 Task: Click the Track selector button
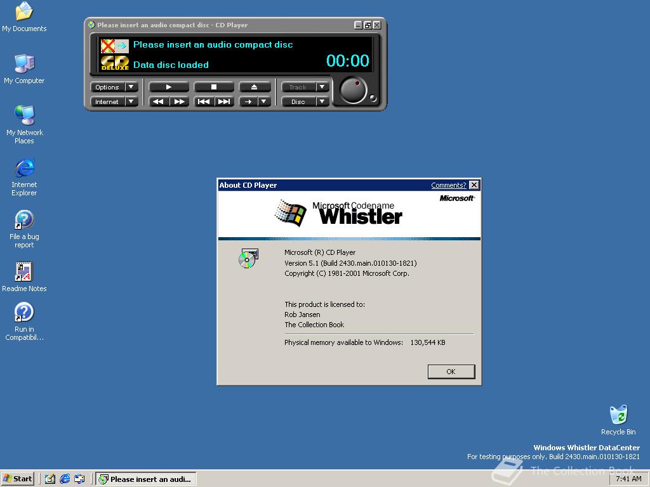(x=298, y=87)
